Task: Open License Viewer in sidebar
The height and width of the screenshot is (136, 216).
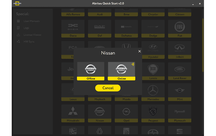Action: 32,35
